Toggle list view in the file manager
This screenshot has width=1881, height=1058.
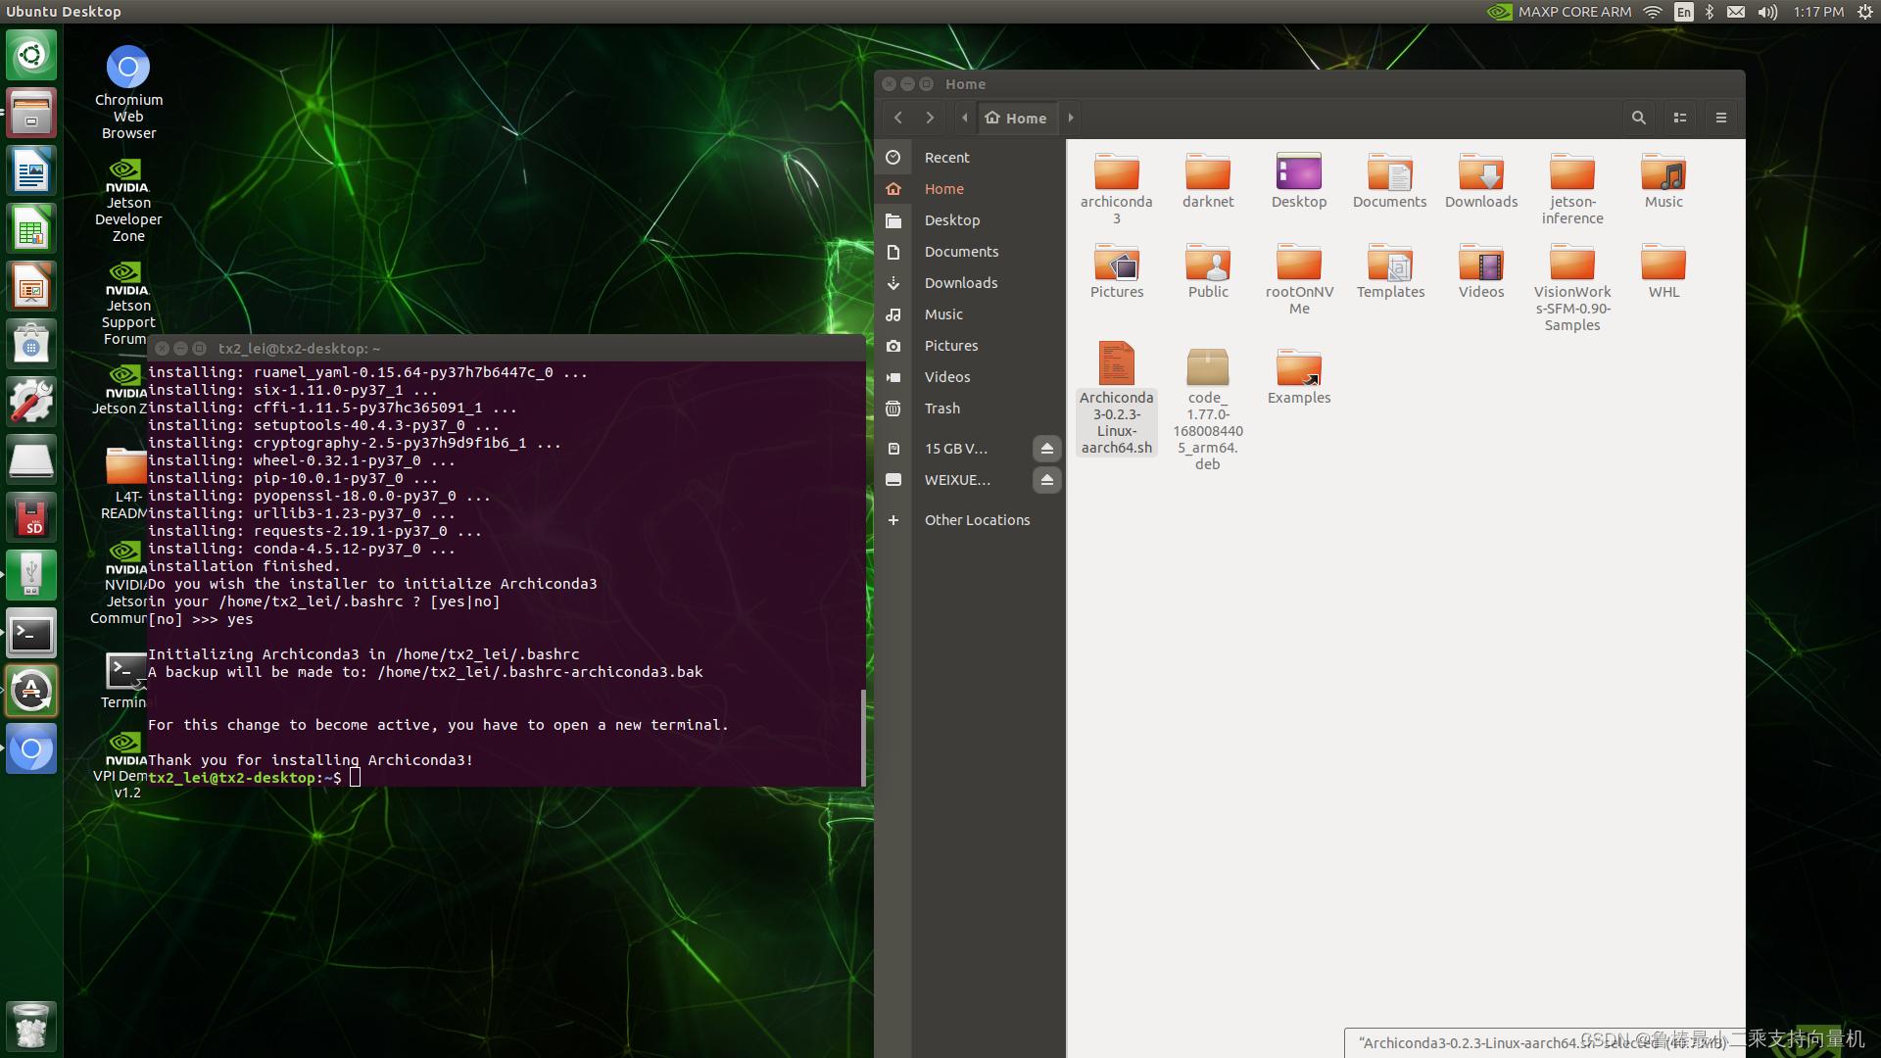pyautogui.click(x=1679, y=118)
